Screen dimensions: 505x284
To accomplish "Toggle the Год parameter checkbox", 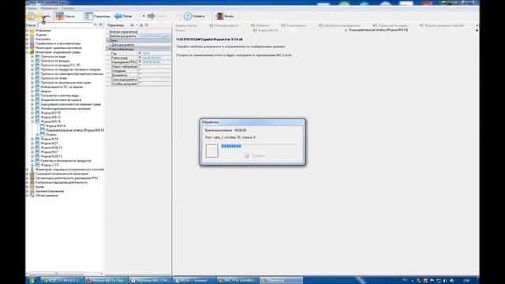I will click(140, 54).
